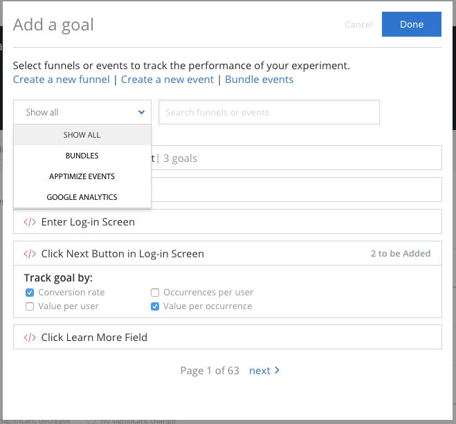
Task: Expand the 3 goals bundle row
Action: coord(298,158)
